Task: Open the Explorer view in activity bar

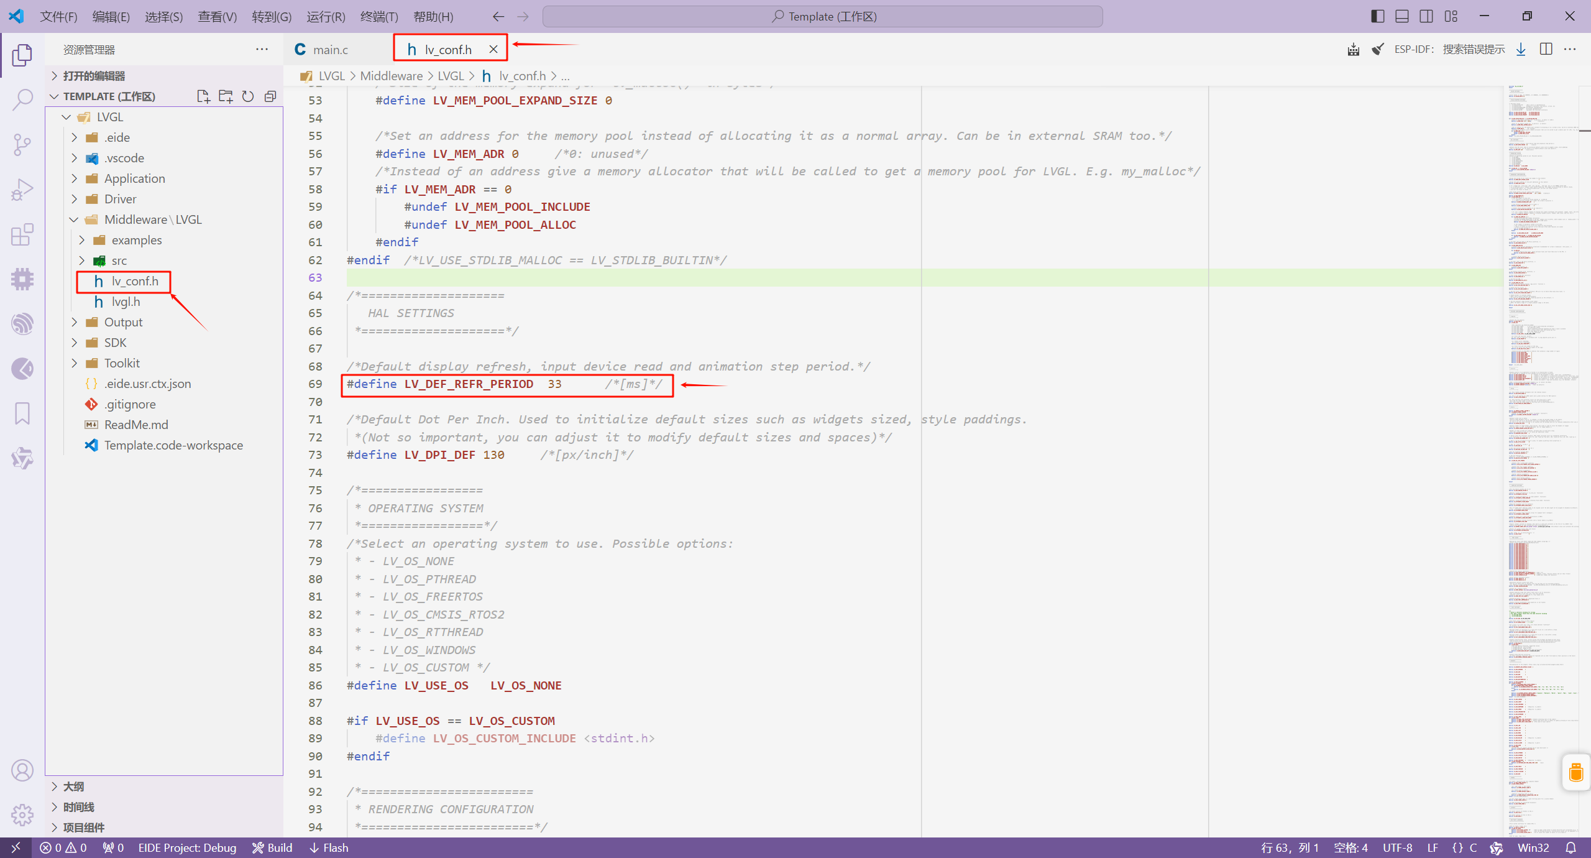Action: (22, 55)
